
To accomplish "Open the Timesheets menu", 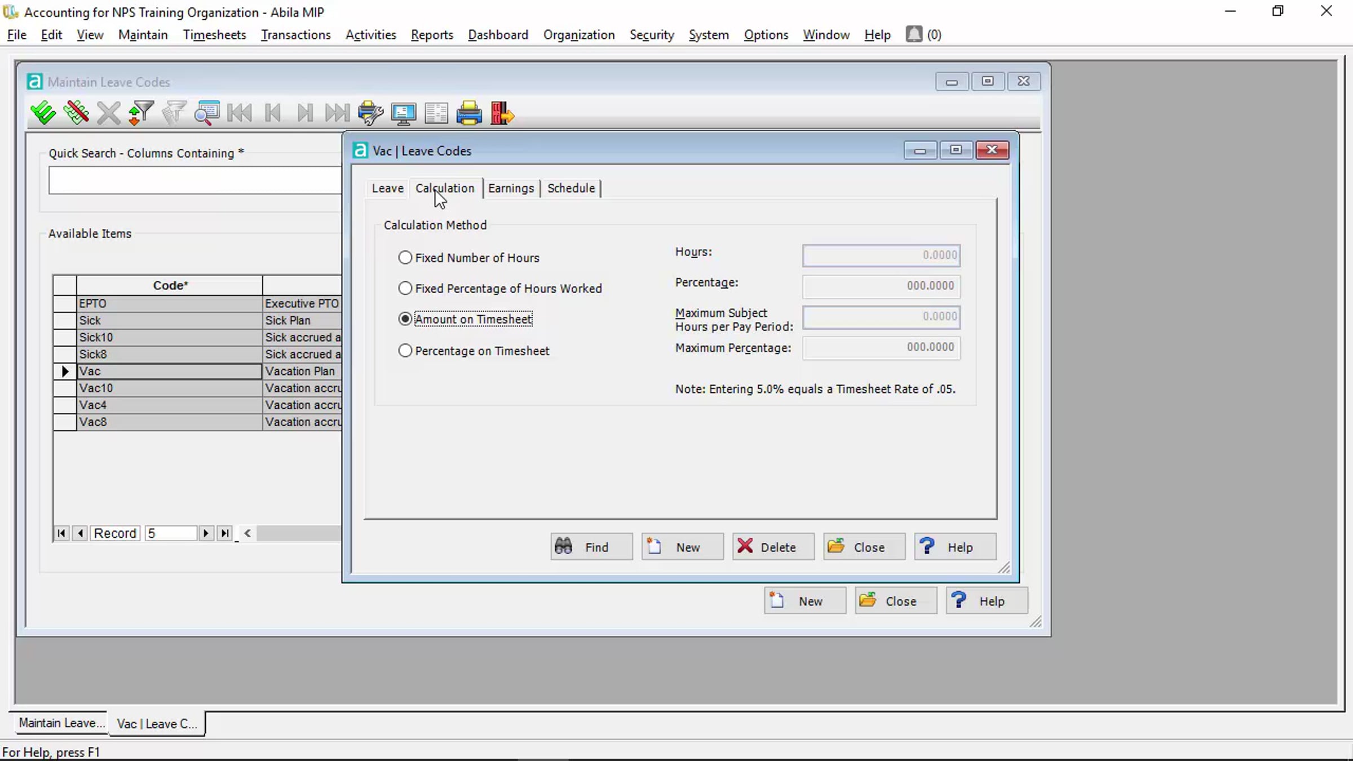I will pos(215,35).
